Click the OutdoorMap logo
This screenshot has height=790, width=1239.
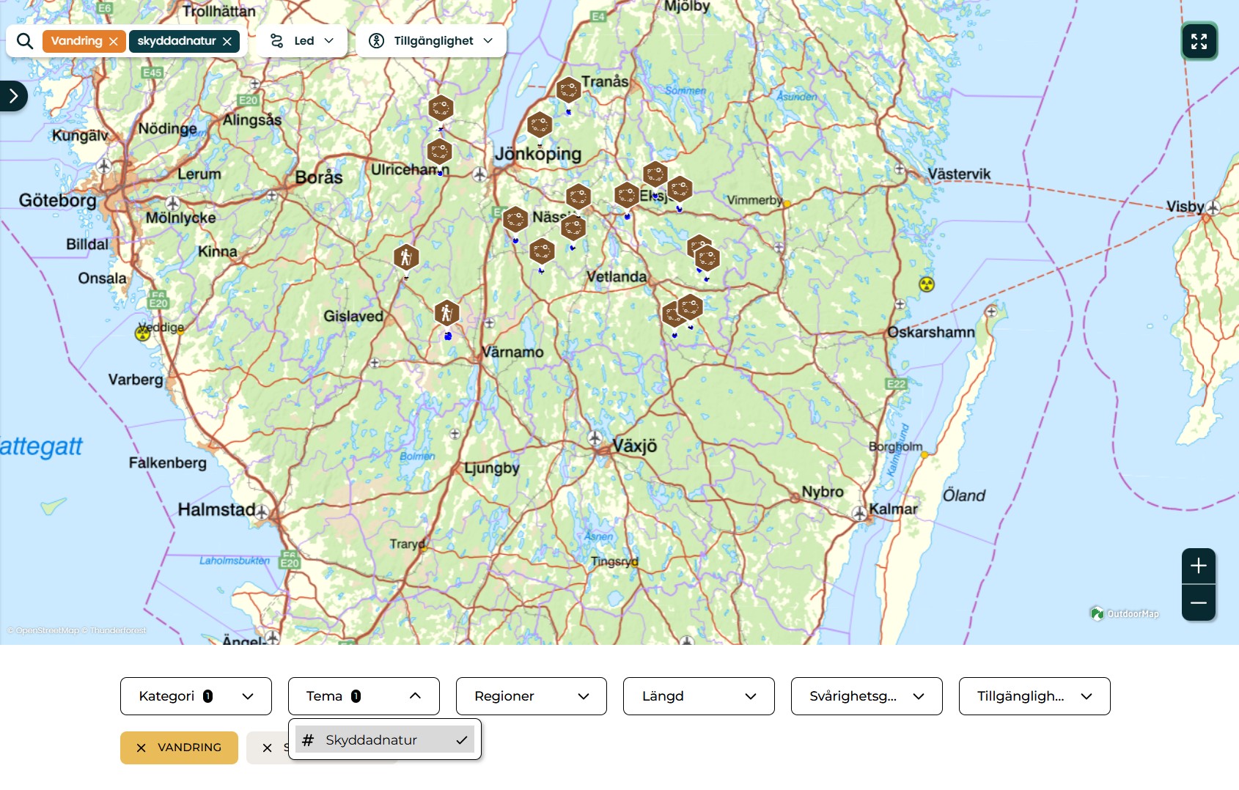point(1125,613)
